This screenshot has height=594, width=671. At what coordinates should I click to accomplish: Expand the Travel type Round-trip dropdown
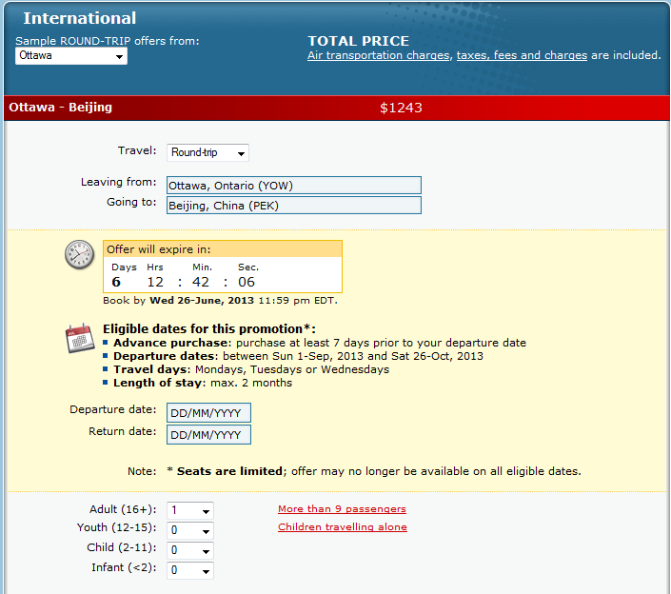point(207,152)
